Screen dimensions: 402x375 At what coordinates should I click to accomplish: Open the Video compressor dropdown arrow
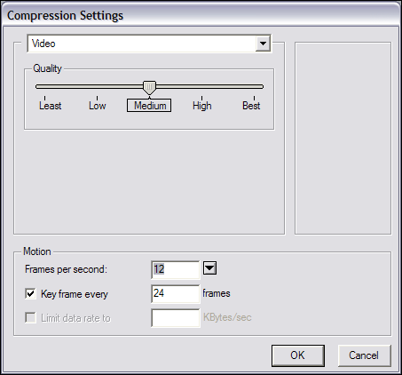[x=263, y=44]
